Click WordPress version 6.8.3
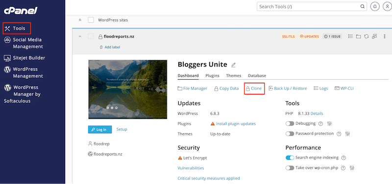The height and width of the screenshot is (184, 392). [215, 114]
